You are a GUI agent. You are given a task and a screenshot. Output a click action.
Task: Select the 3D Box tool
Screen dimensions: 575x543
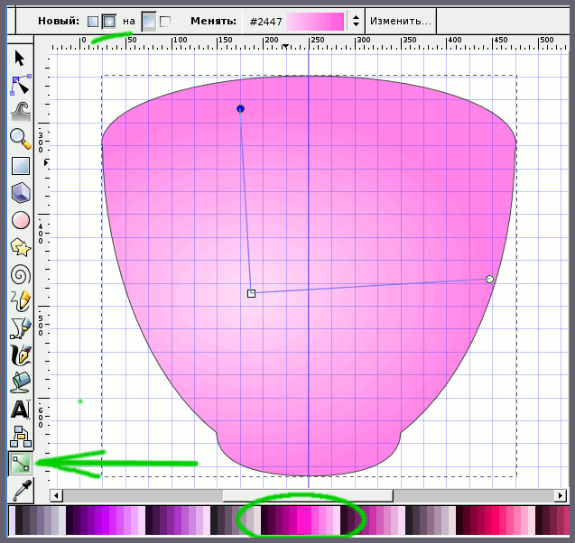click(20, 193)
